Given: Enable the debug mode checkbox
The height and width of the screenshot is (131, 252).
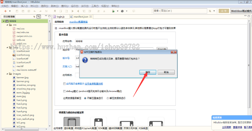Looking at the screenshot, I should pos(64,91).
